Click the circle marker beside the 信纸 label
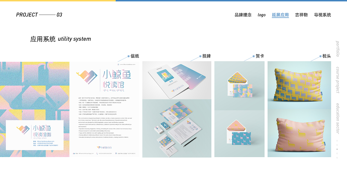Viewport: 347px width, 195px height. tap(128, 56)
